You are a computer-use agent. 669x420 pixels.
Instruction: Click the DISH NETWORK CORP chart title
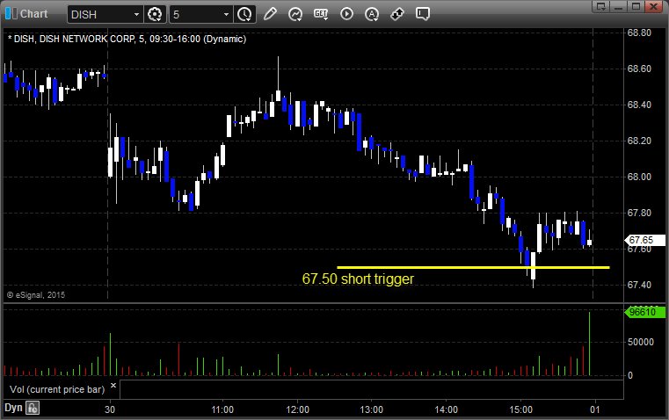[x=127, y=40]
